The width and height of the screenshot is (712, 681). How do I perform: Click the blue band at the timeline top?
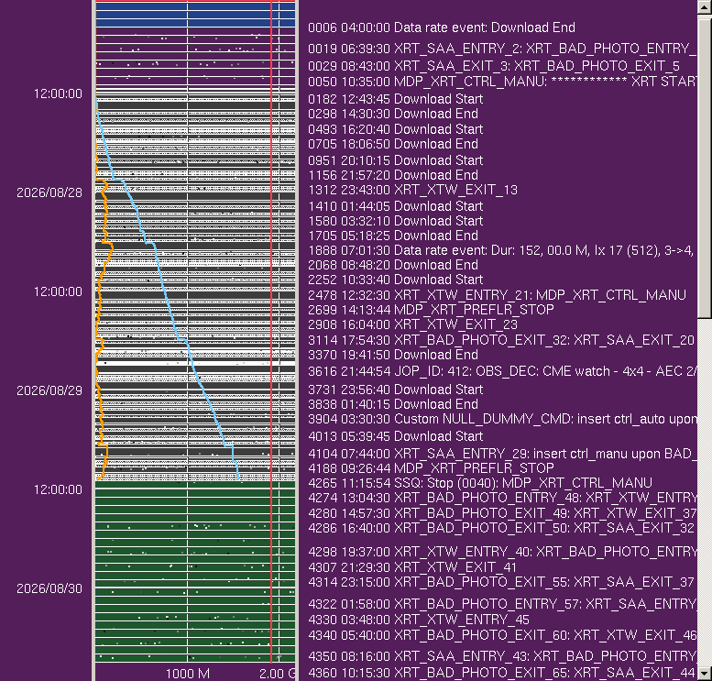coord(195,14)
